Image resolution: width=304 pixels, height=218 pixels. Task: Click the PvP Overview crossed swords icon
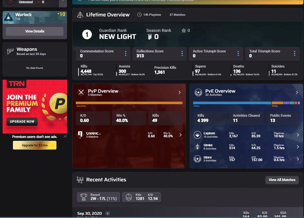(81, 93)
